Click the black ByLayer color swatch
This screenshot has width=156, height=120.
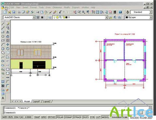tap(127, 17)
